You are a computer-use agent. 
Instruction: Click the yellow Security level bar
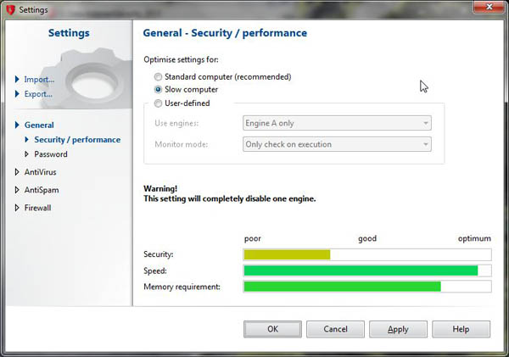[287, 254]
